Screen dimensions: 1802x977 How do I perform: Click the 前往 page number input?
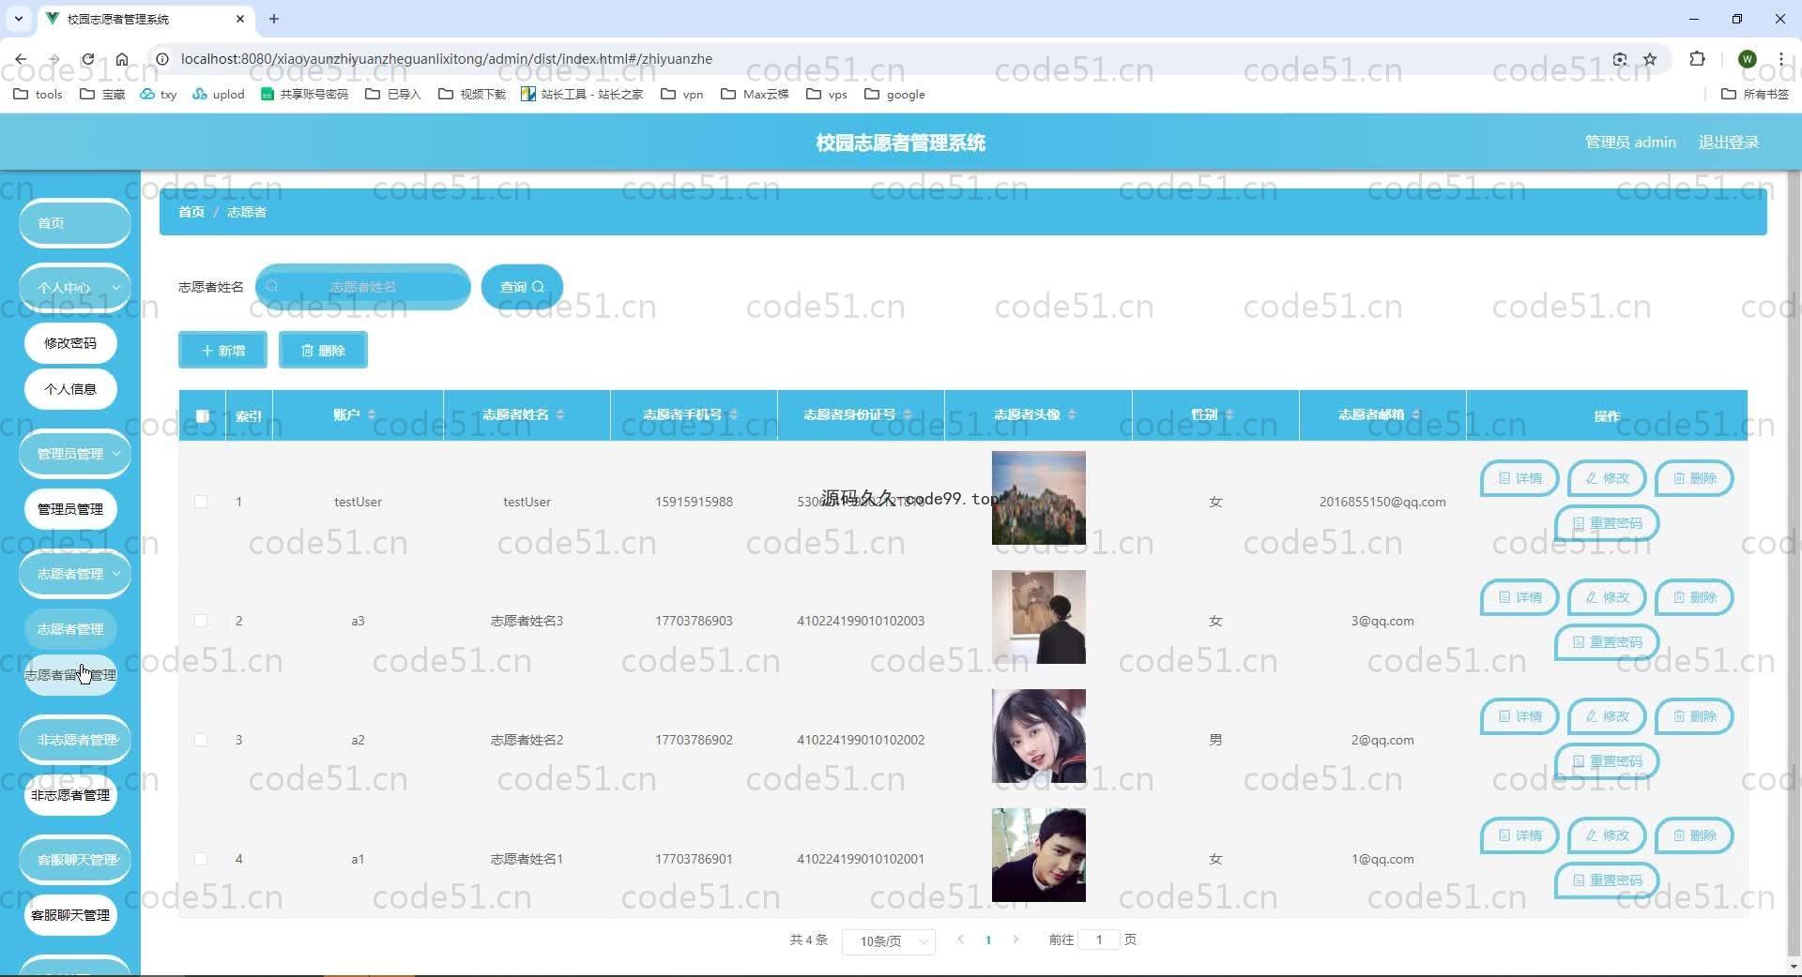tap(1099, 939)
